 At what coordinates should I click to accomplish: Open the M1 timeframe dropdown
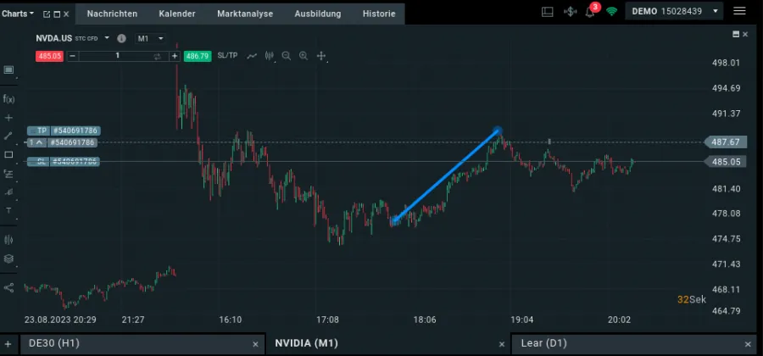(151, 38)
